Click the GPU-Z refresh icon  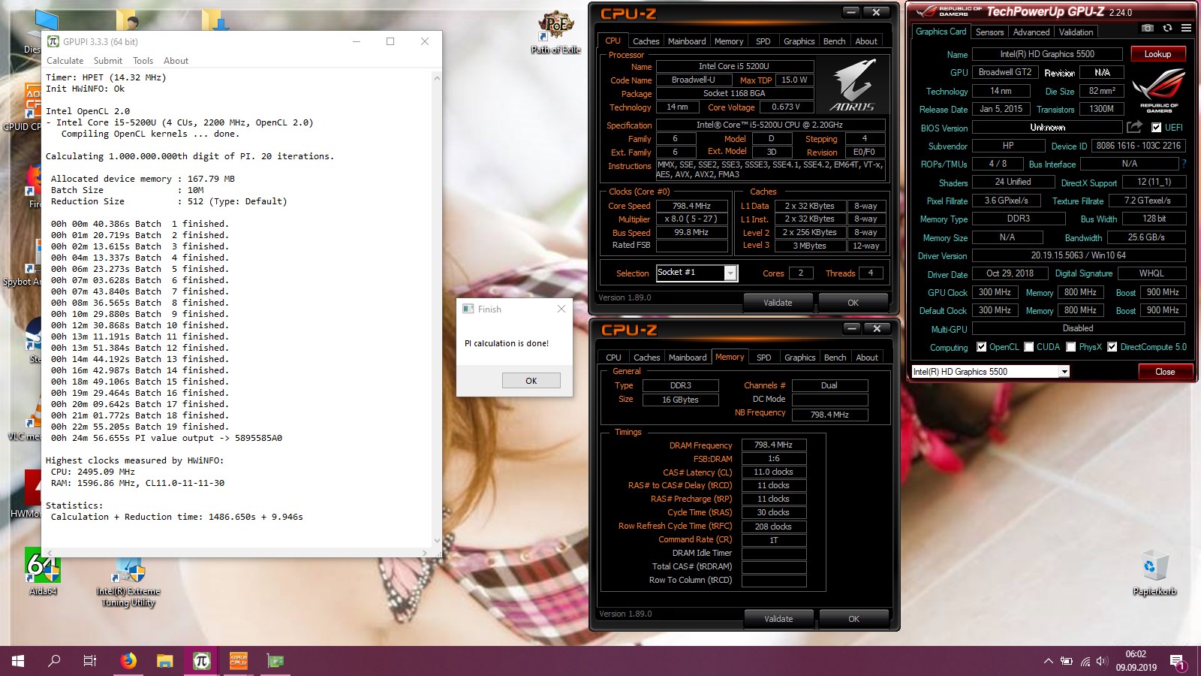coord(1167,28)
